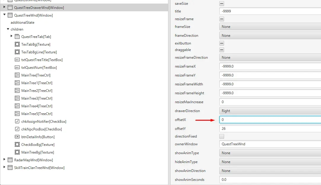Viewport: 321px width, 185px height.
Task: Click the ownerWindow text field
Action: [x=270, y=144]
